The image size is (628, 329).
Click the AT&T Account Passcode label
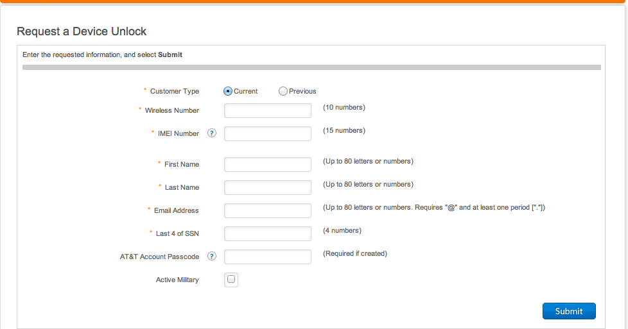[159, 257]
